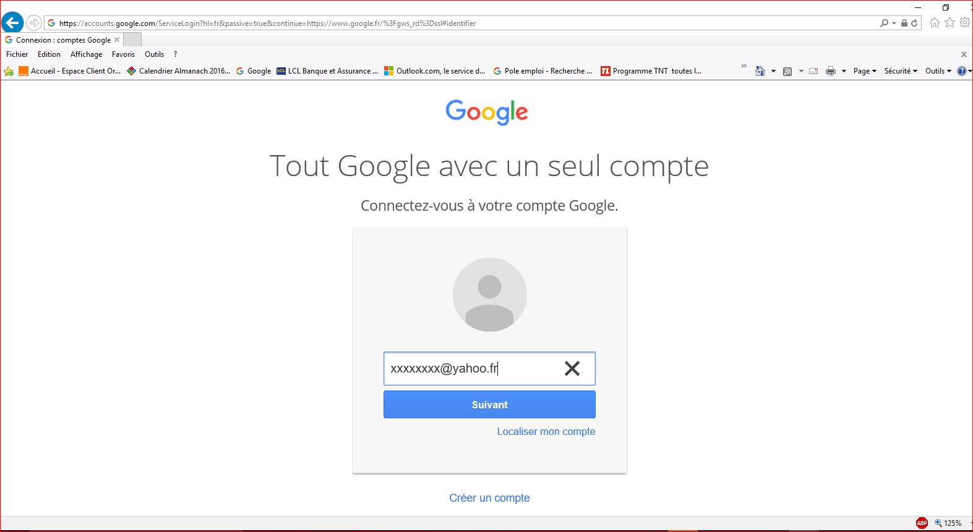Add to favorites bar star icon

[9, 71]
